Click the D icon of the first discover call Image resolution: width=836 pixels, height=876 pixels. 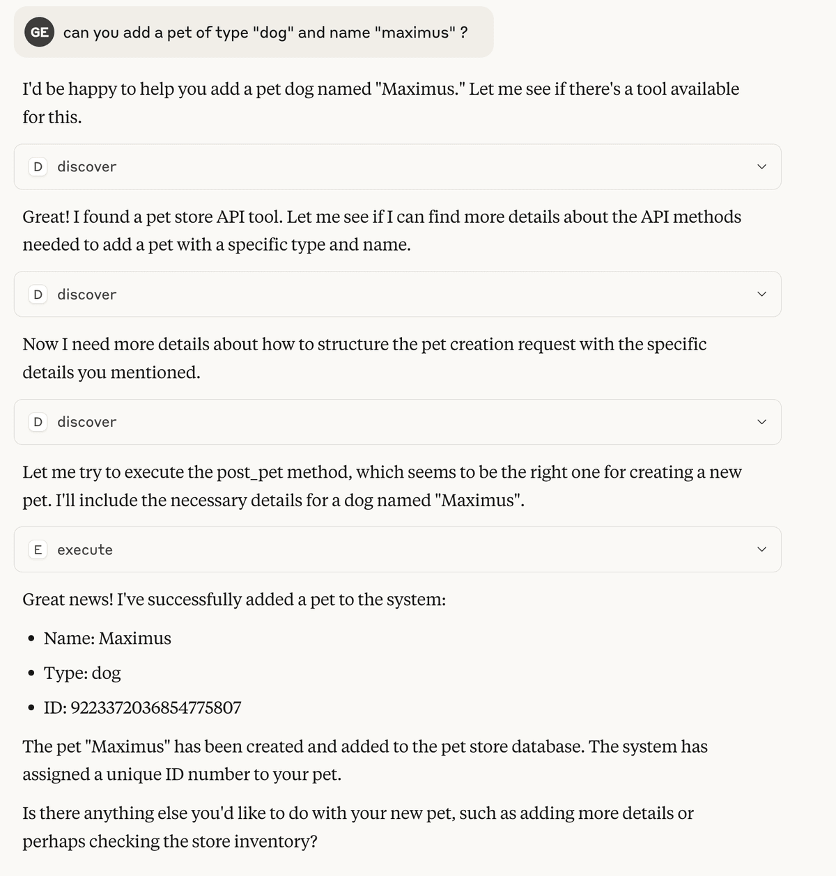pyautogui.click(x=38, y=166)
